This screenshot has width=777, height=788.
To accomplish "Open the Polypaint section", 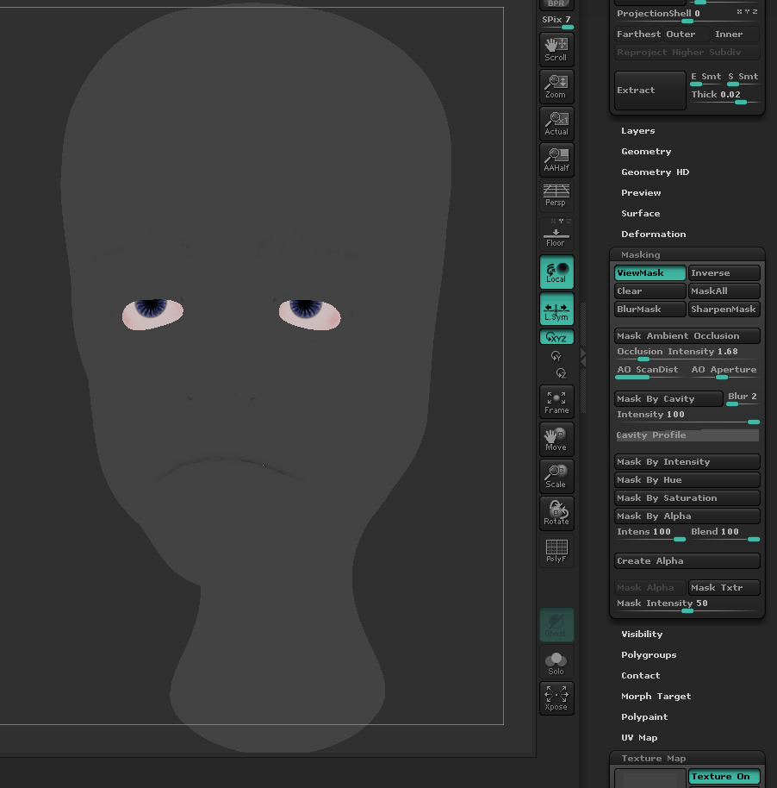I will tap(644, 717).
